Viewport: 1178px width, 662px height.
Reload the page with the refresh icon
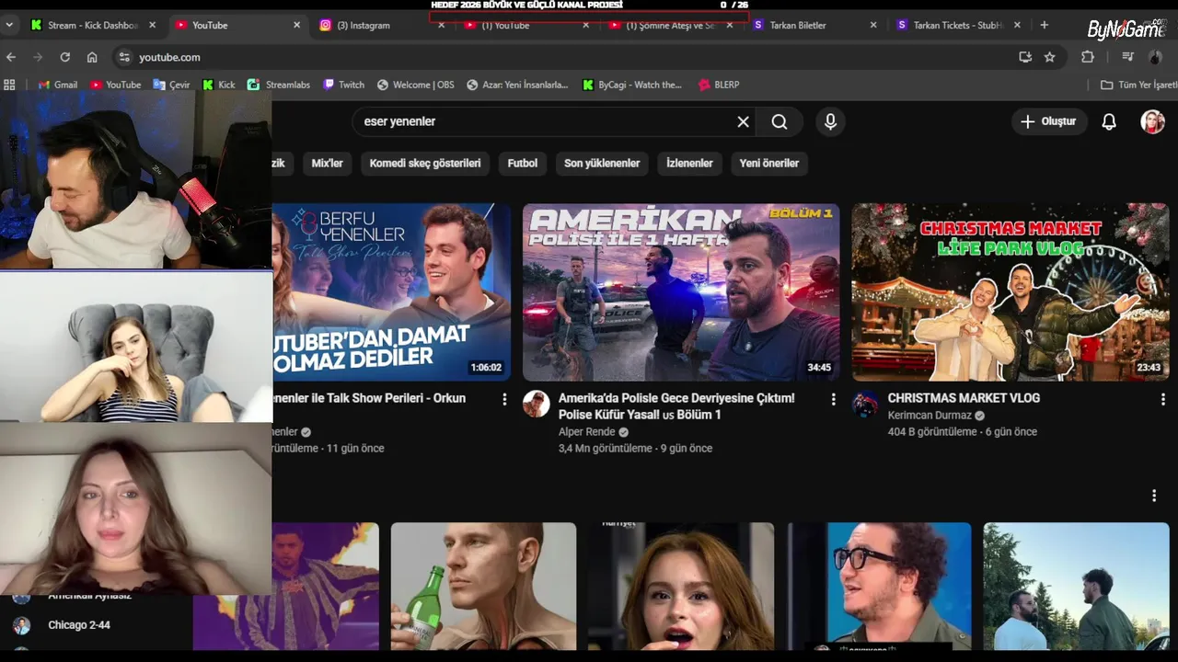64,57
